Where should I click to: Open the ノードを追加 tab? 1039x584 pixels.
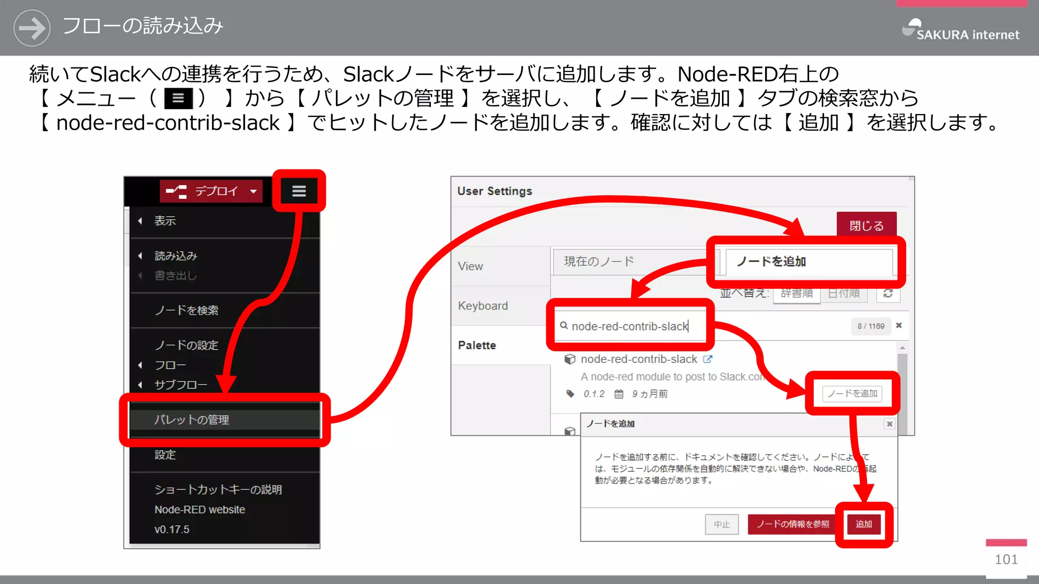point(809,262)
